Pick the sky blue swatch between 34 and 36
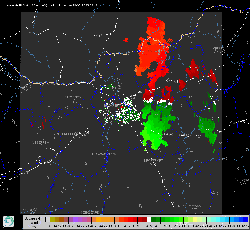The image size is (250, 230). pyautogui.click(x=232, y=219)
